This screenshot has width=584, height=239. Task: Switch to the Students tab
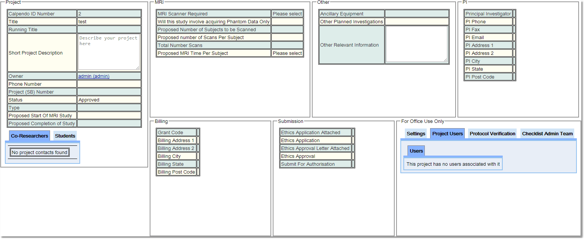[x=65, y=136]
